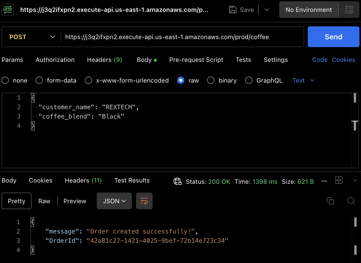Open the Pre-request Script tab
The height and width of the screenshot is (263, 361).
[x=196, y=60]
